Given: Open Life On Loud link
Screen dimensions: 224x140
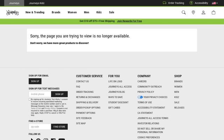Looking at the screenshot, I should coord(115,82).
